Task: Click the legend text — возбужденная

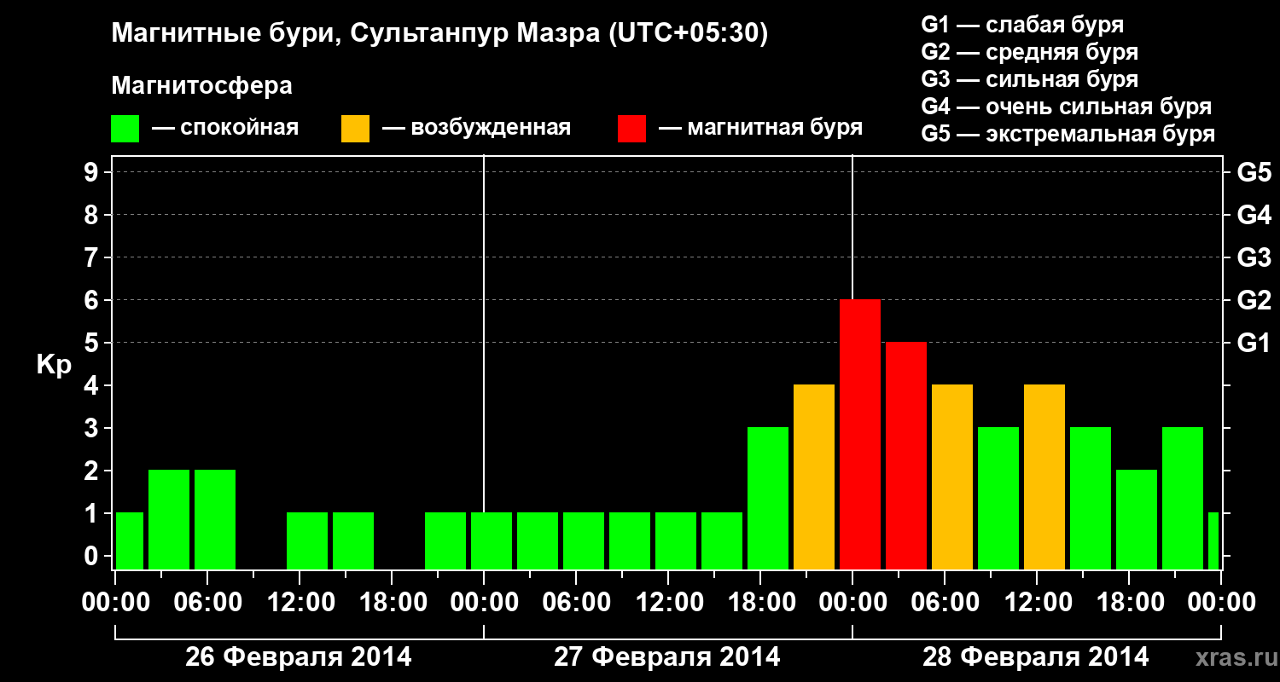Action: pos(476,129)
